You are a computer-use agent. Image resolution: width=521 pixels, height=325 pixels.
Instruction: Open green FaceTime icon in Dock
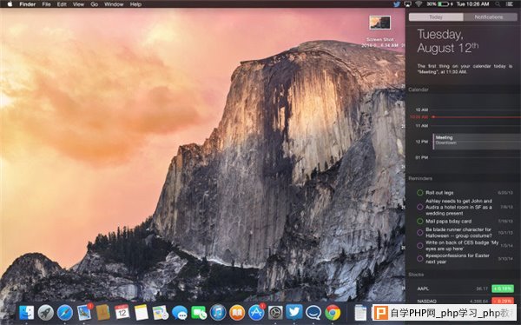tap(199, 313)
